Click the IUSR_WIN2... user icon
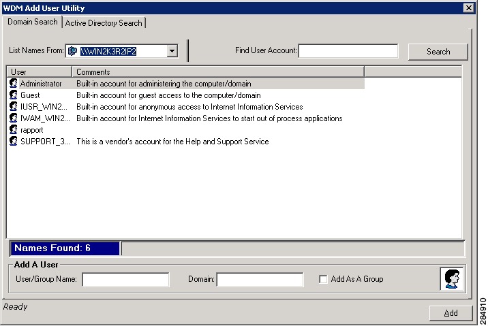This screenshot has width=488, height=326. (14, 107)
